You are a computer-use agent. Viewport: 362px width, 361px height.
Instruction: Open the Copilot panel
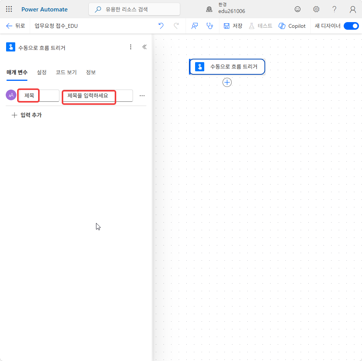pyautogui.click(x=292, y=26)
